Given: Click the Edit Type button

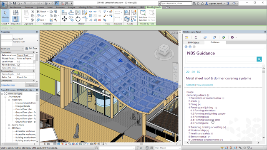Looking at the screenshot, I should click(x=31, y=48).
